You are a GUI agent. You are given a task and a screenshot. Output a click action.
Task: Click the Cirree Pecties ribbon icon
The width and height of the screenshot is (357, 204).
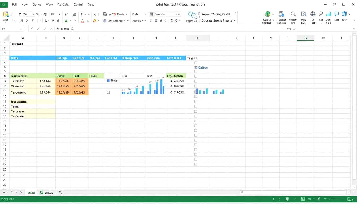267,14
